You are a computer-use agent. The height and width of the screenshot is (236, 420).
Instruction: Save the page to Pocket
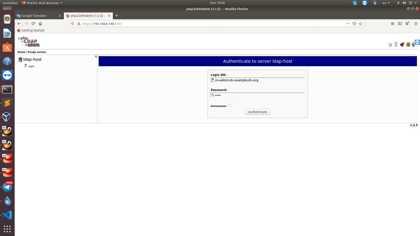pyautogui.click(x=354, y=24)
